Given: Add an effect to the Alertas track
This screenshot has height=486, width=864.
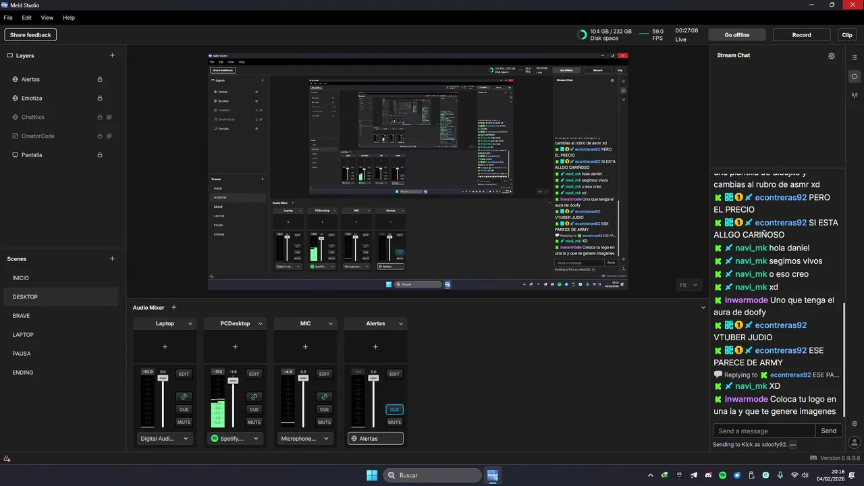Looking at the screenshot, I should (375, 347).
